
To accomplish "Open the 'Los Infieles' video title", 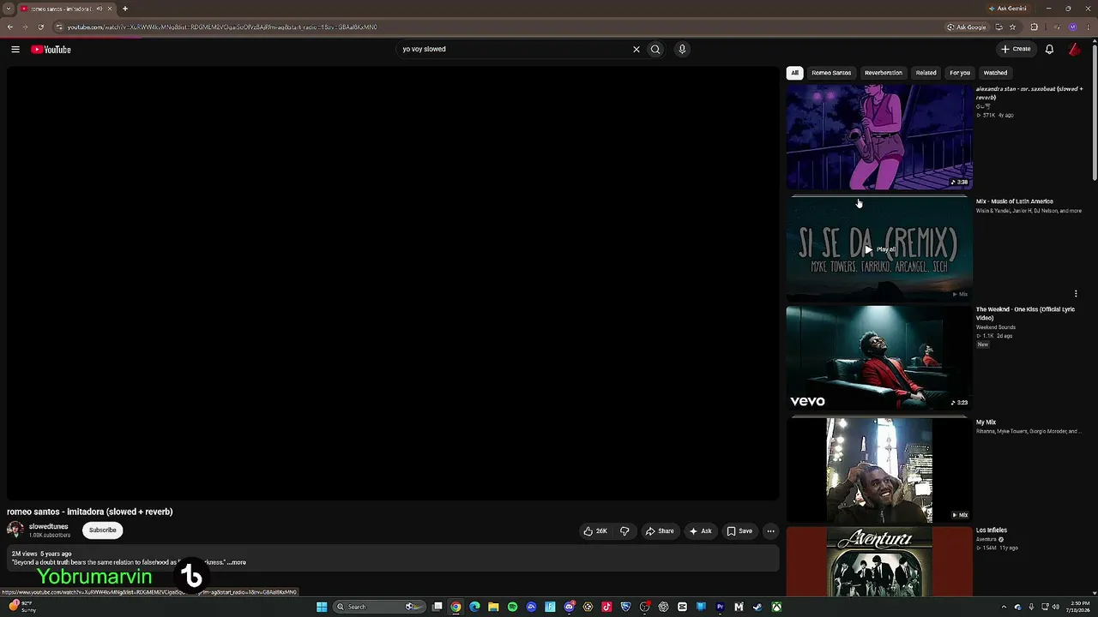I will click(991, 530).
